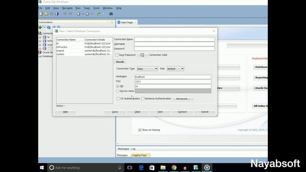Click the Cortana search circle icon

tap(52, 168)
